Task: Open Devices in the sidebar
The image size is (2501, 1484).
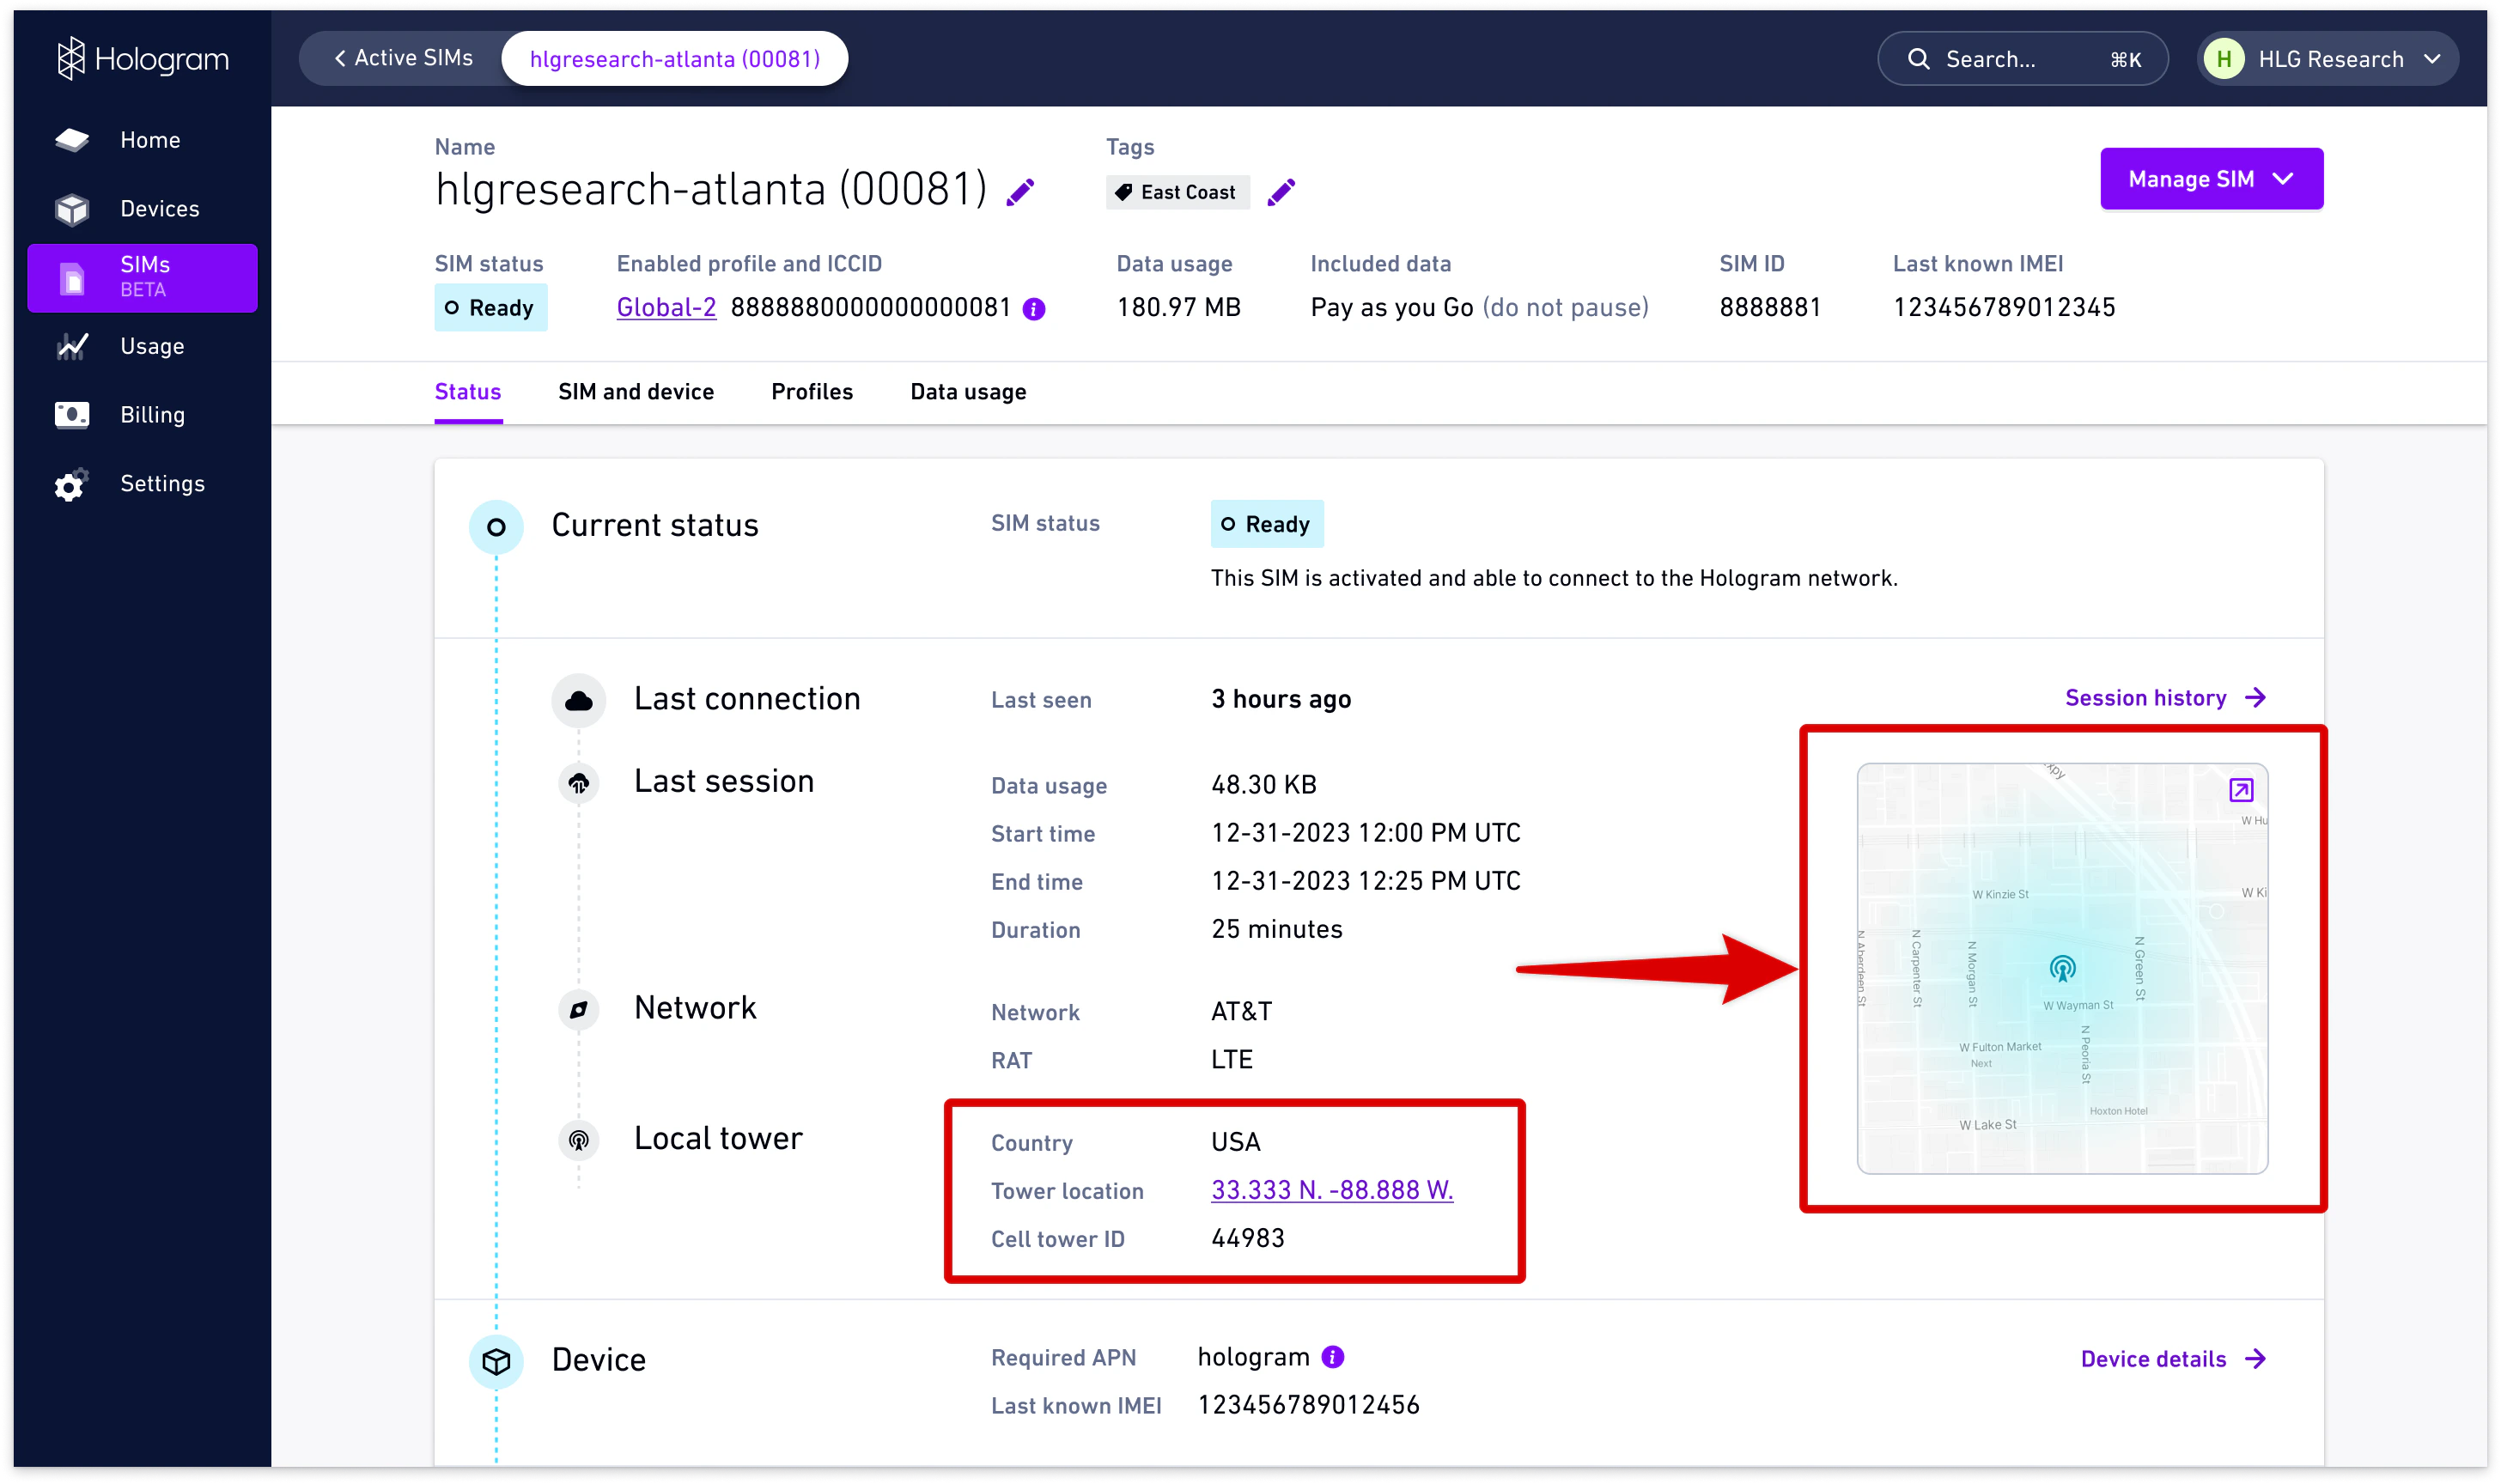Action: [x=142, y=209]
